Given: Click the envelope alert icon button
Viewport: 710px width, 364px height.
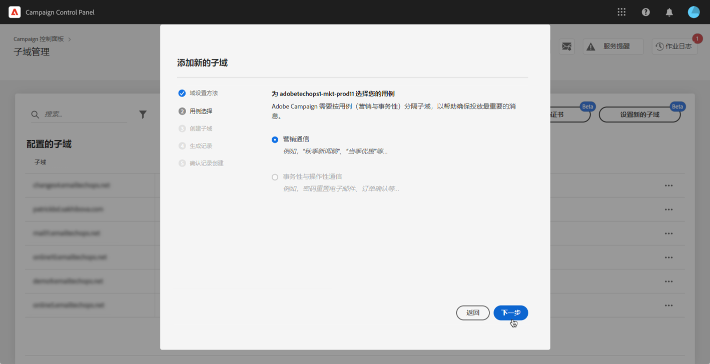Looking at the screenshot, I should (x=567, y=46).
